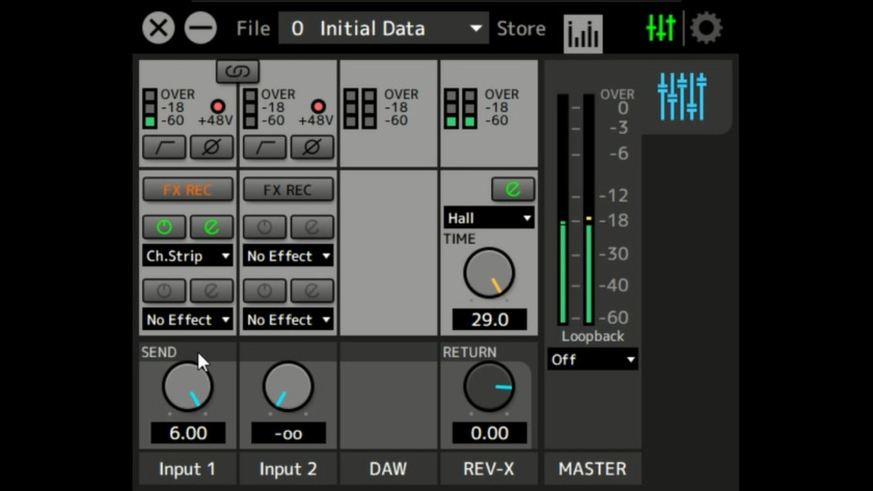Click Input 2 first effect power icon

coord(265,226)
